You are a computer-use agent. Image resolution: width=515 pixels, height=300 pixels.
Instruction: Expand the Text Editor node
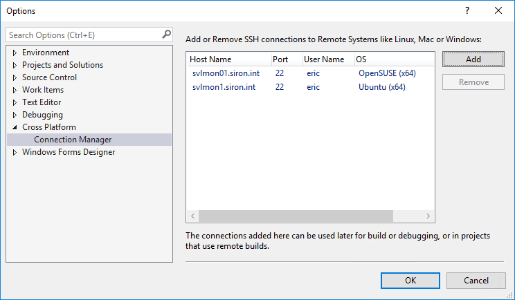point(15,102)
